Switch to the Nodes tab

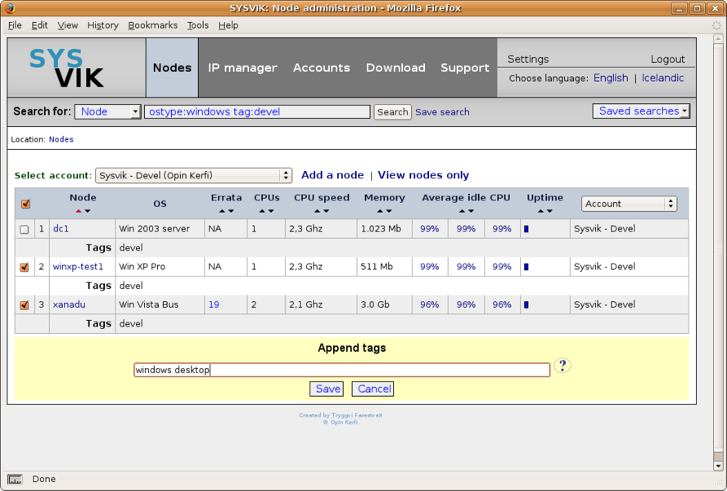point(172,68)
